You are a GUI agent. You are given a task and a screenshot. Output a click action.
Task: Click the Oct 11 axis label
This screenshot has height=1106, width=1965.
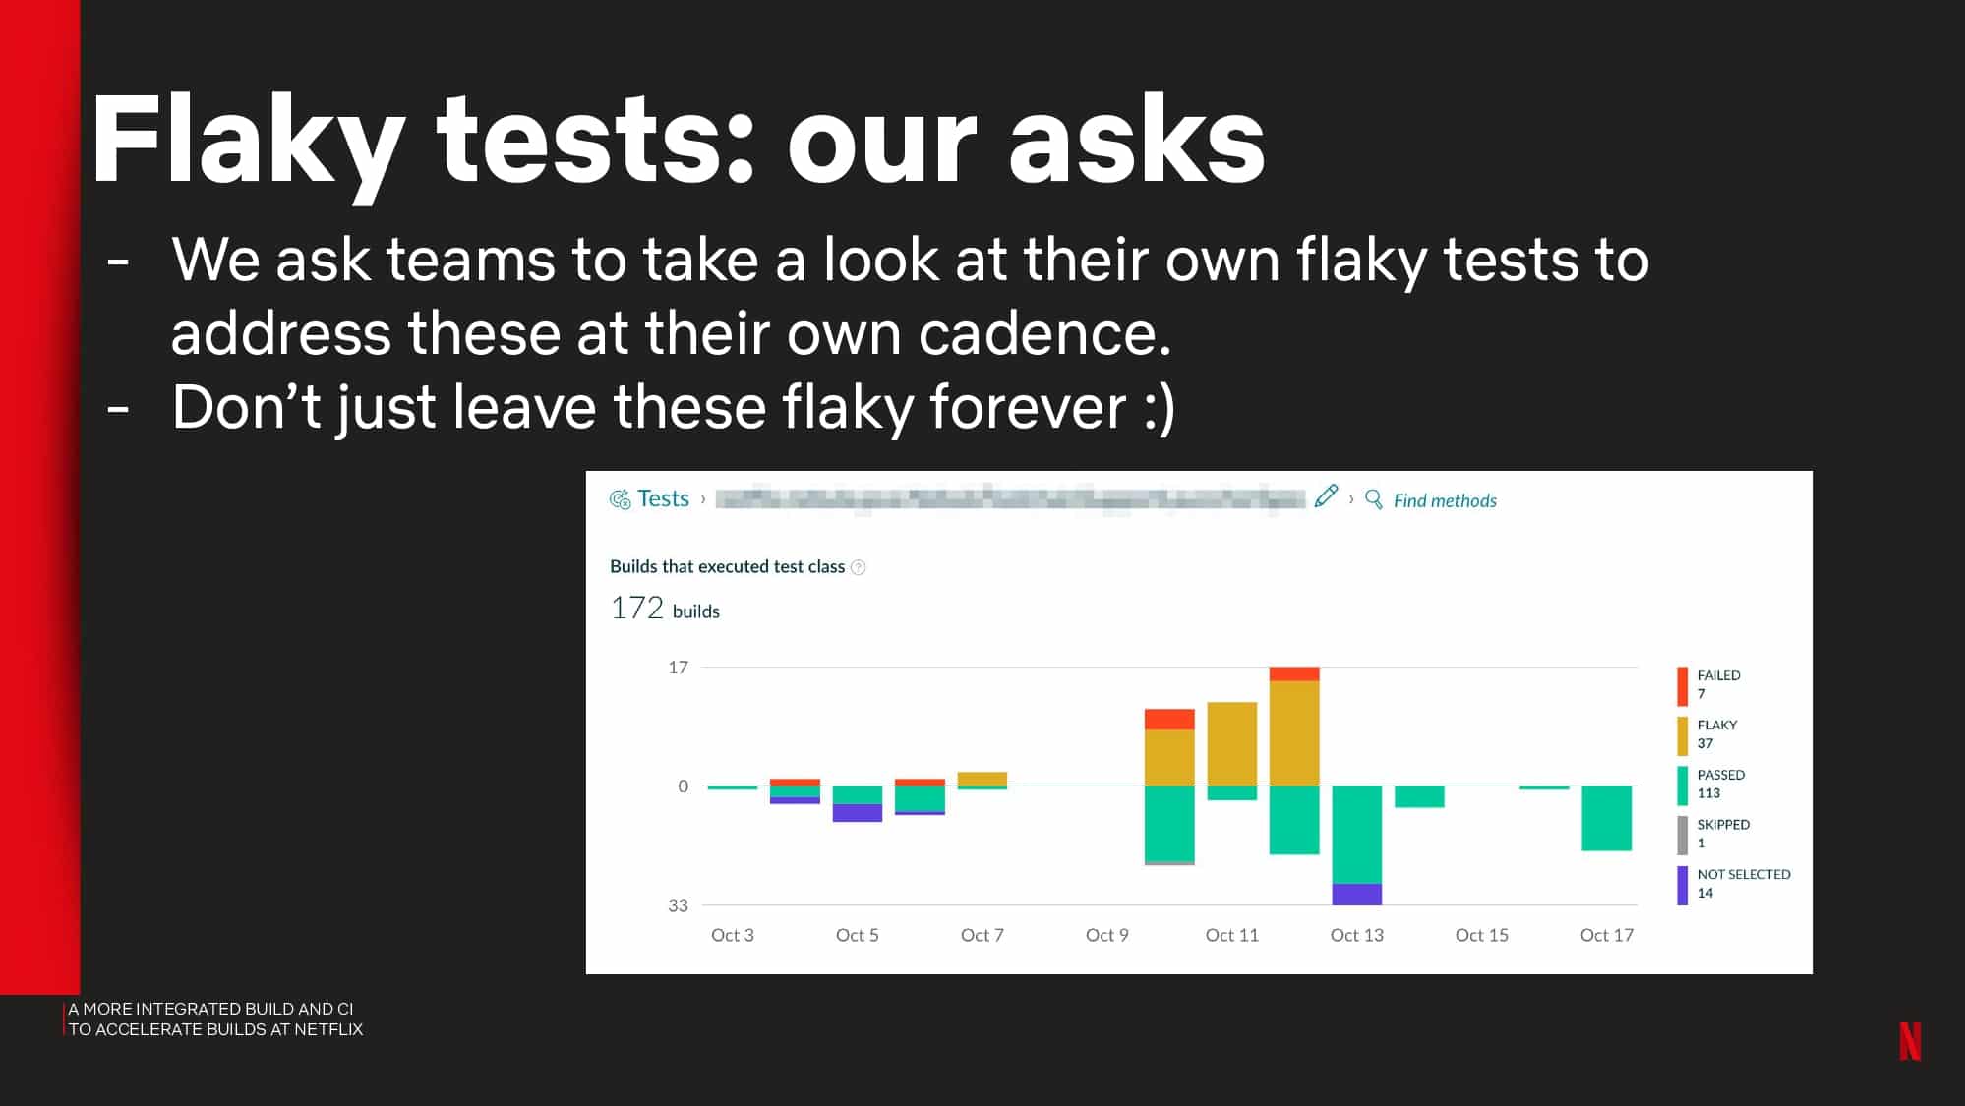tap(1232, 935)
